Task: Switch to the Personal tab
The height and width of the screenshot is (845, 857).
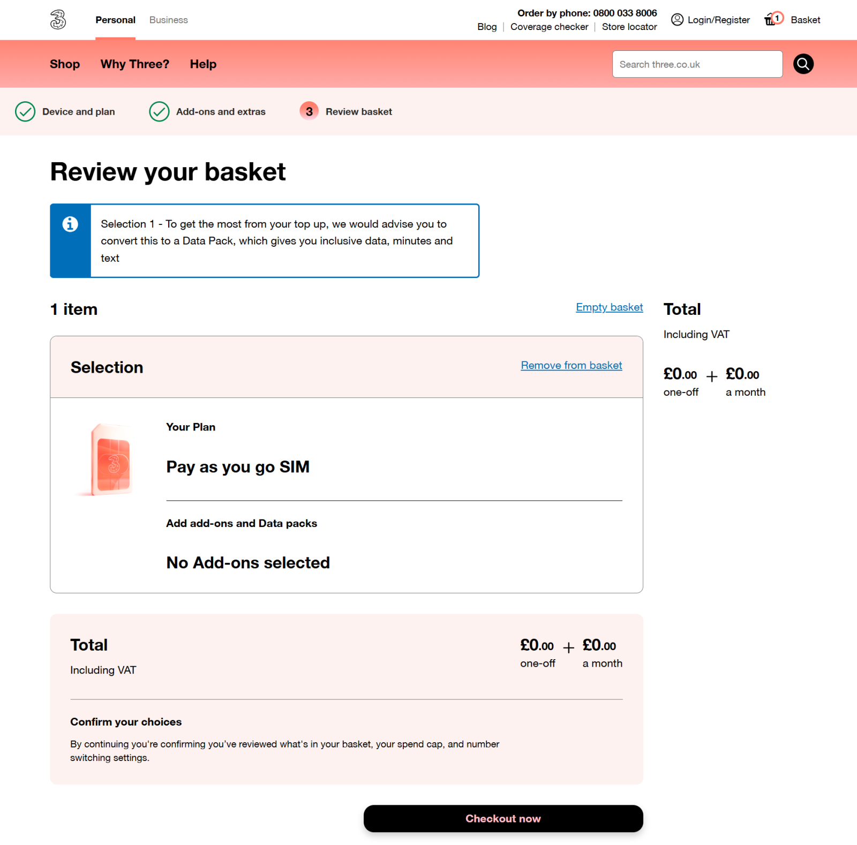Action: (x=115, y=20)
